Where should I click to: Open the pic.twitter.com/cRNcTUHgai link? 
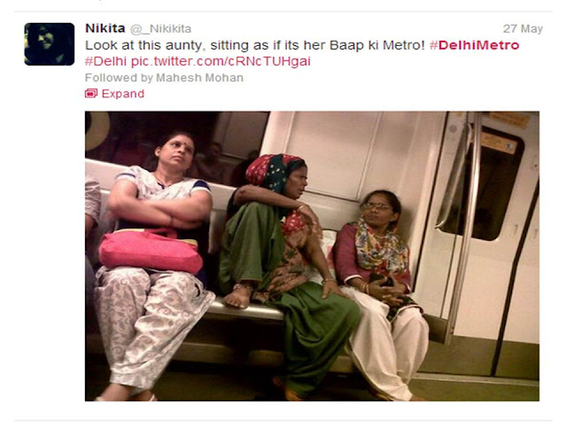click(221, 61)
